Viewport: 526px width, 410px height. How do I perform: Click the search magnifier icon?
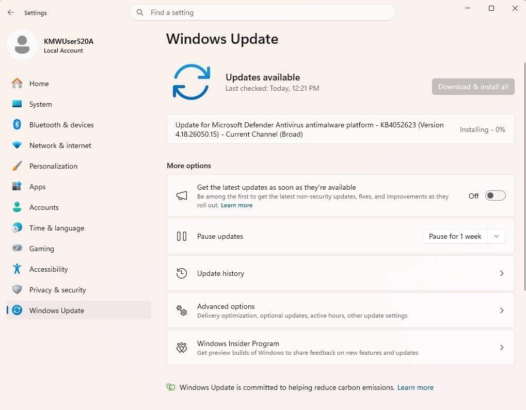click(x=140, y=12)
